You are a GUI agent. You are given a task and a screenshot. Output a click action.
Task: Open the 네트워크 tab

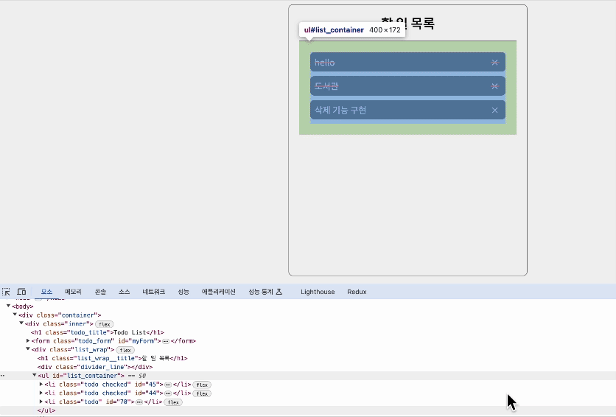pos(153,292)
